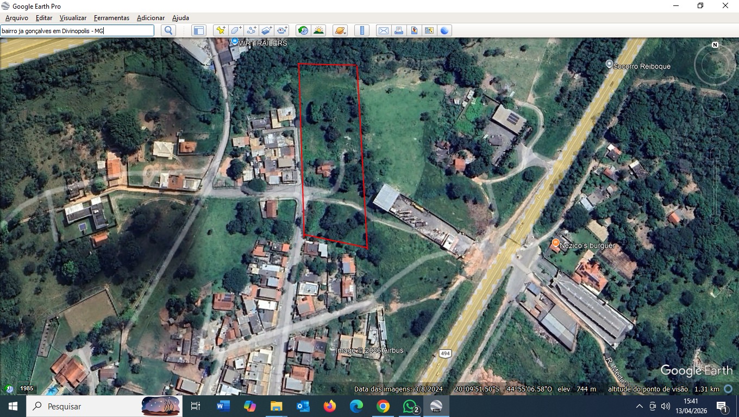Select the Add Polygon tool
The width and height of the screenshot is (739, 417).
(x=236, y=30)
